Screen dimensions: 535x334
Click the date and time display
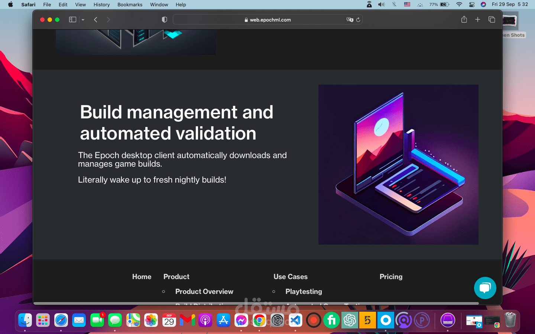[510, 4]
